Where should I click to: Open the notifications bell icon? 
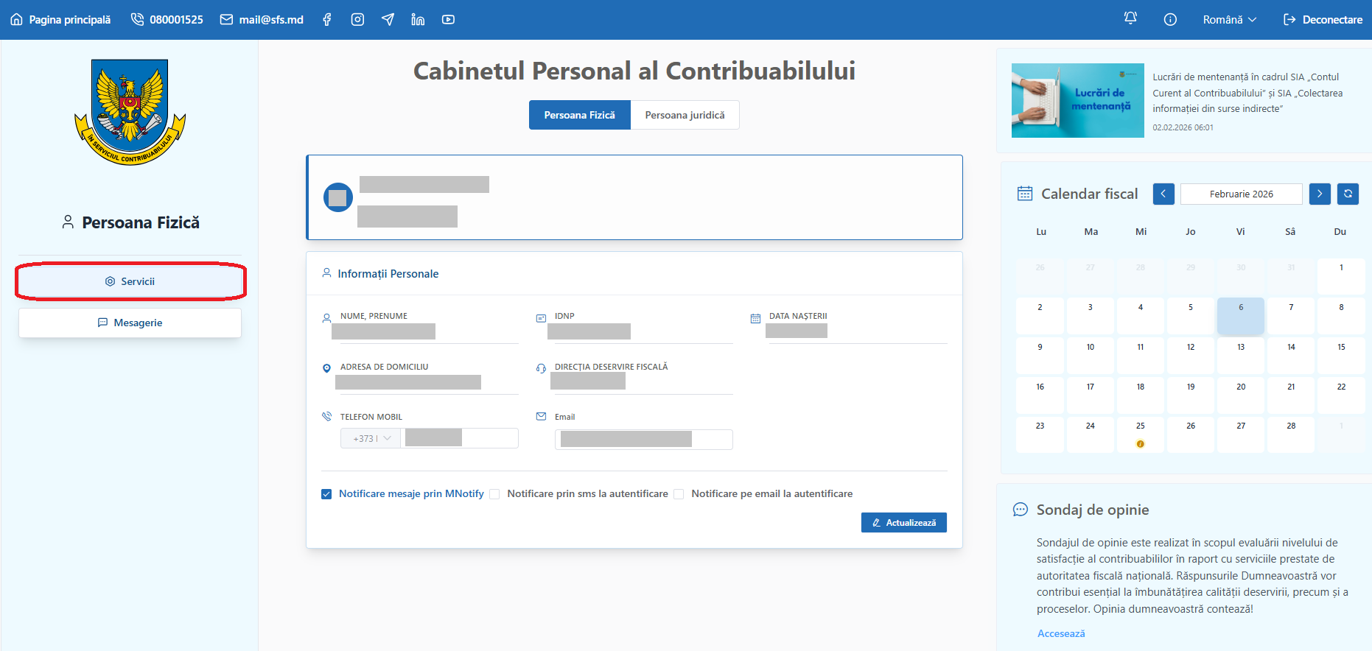coord(1130,18)
